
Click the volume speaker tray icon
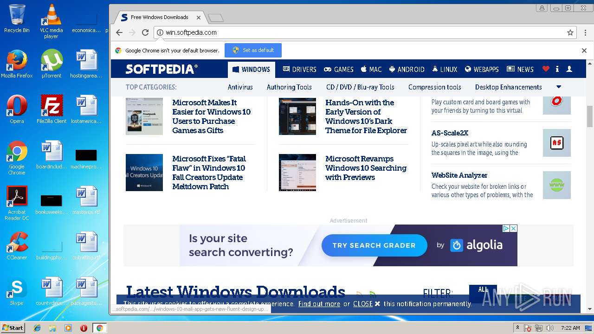click(x=550, y=328)
